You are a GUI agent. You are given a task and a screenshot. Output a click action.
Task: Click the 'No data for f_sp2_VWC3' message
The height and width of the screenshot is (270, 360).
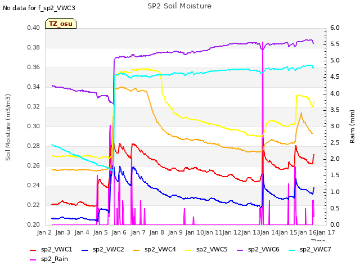39,8
